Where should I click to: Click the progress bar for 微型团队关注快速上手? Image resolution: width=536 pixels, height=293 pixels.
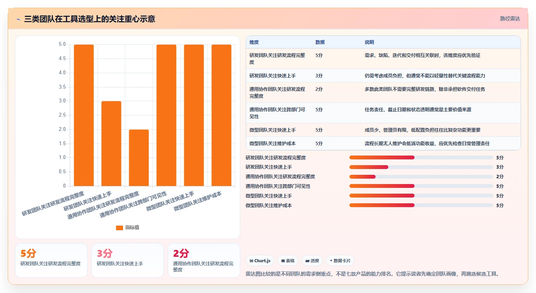pos(421,196)
